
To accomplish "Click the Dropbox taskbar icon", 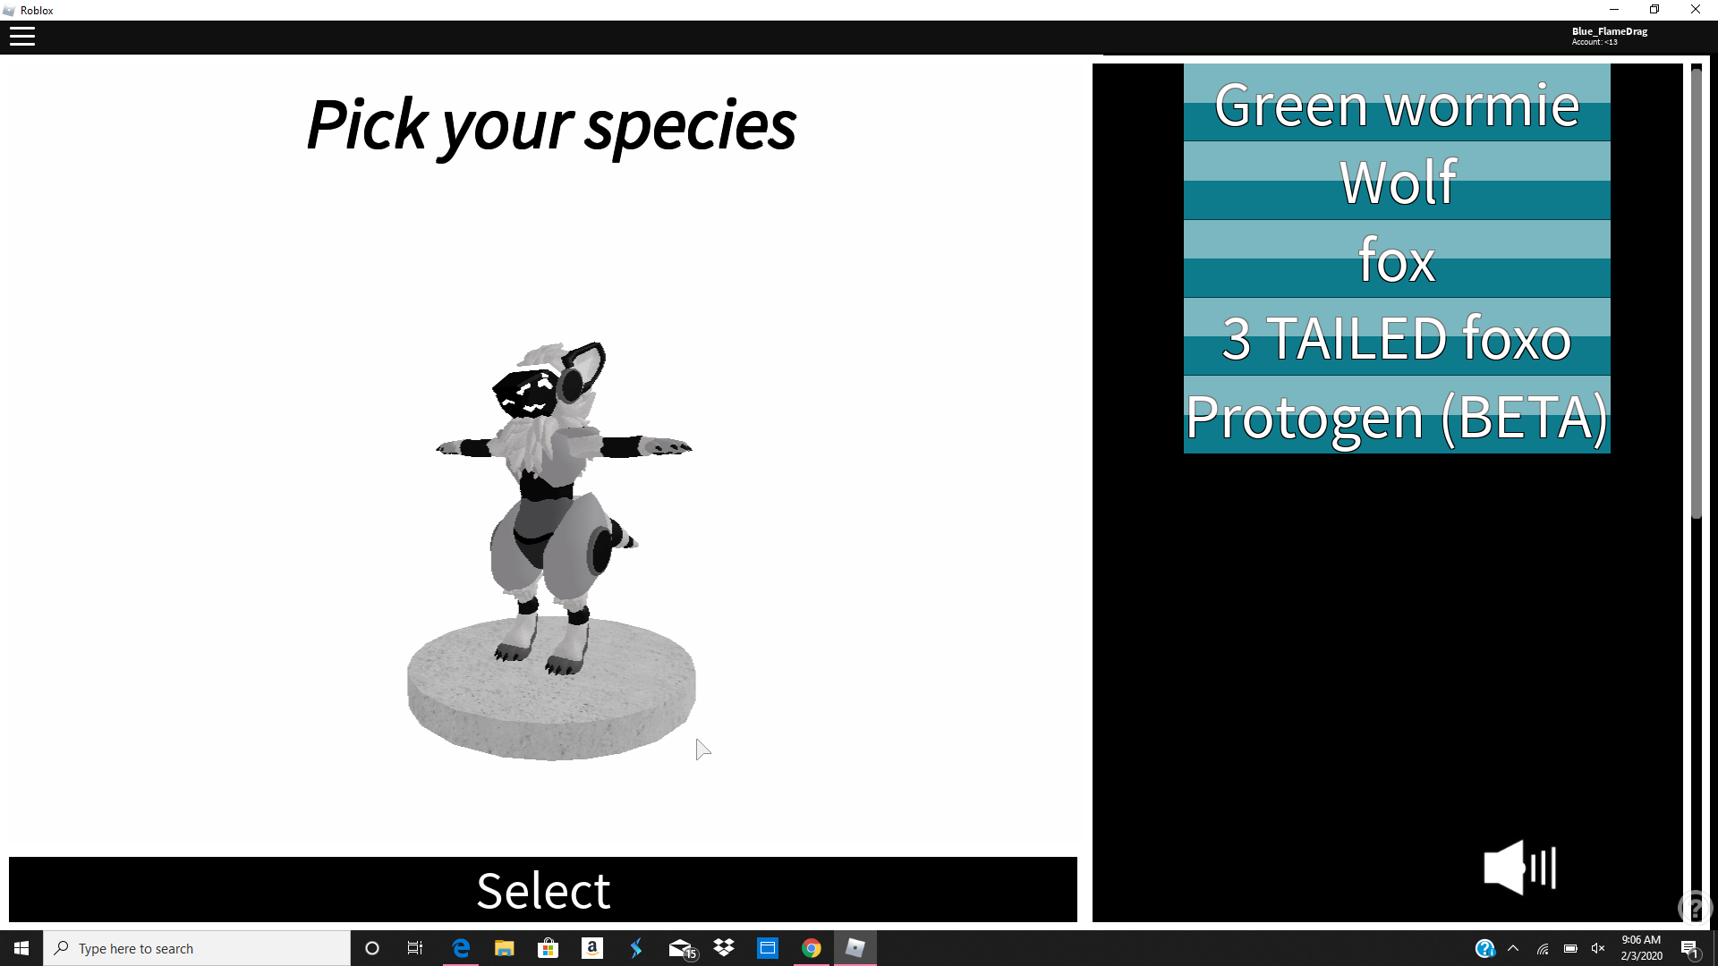I will 725,948.
